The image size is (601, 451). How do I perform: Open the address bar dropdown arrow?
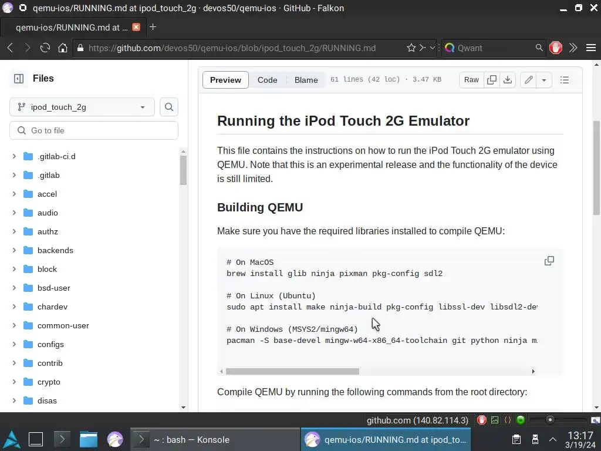click(433, 48)
